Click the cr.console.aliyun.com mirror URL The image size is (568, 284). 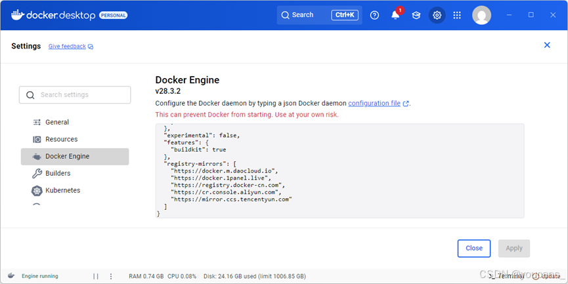pos(226,192)
